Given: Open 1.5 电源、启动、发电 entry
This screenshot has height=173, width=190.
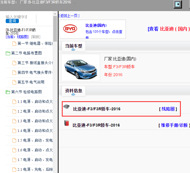Looking at the screenshot, I should click(35, 140).
